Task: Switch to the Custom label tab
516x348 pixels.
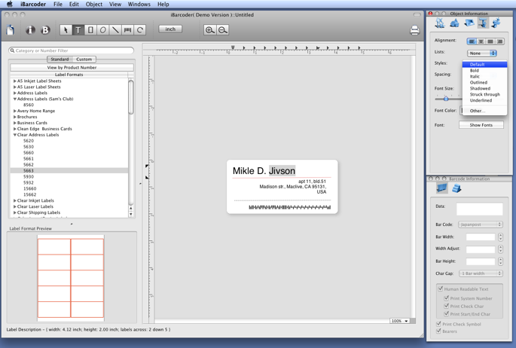Action: tap(84, 60)
